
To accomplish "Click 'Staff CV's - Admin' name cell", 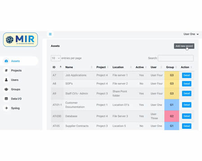I will pos(77,93).
